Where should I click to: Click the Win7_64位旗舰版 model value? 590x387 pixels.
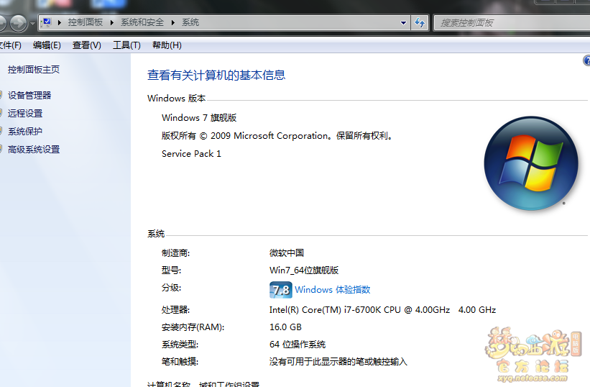click(x=304, y=270)
